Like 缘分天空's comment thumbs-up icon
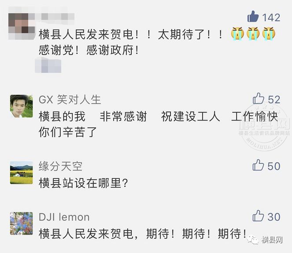The width and height of the screenshot is (292, 253). pyautogui.click(x=258, y=165)
